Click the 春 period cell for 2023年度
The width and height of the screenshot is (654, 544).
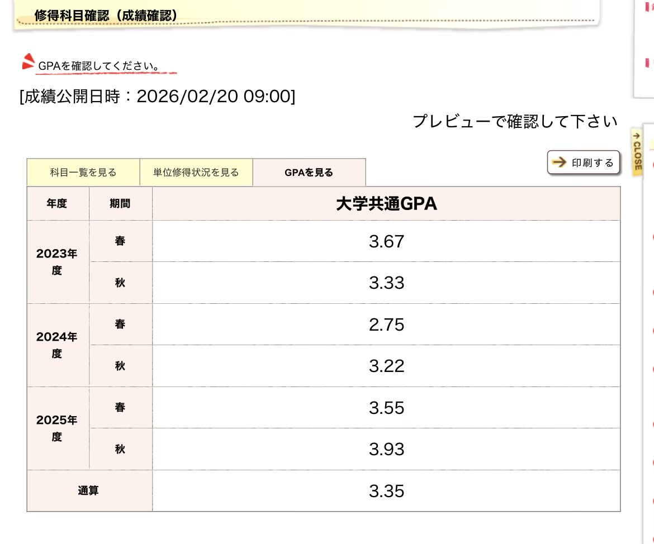[121, 241]
